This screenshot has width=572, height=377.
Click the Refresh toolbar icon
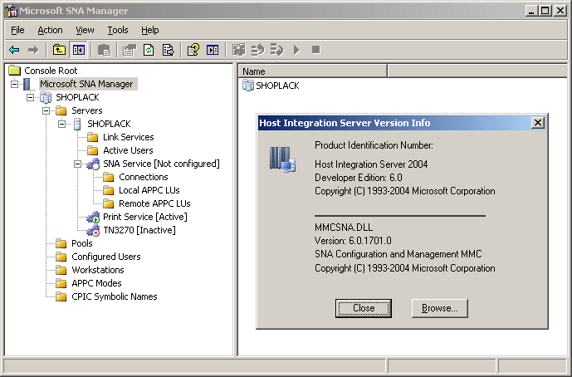[149, 50]
